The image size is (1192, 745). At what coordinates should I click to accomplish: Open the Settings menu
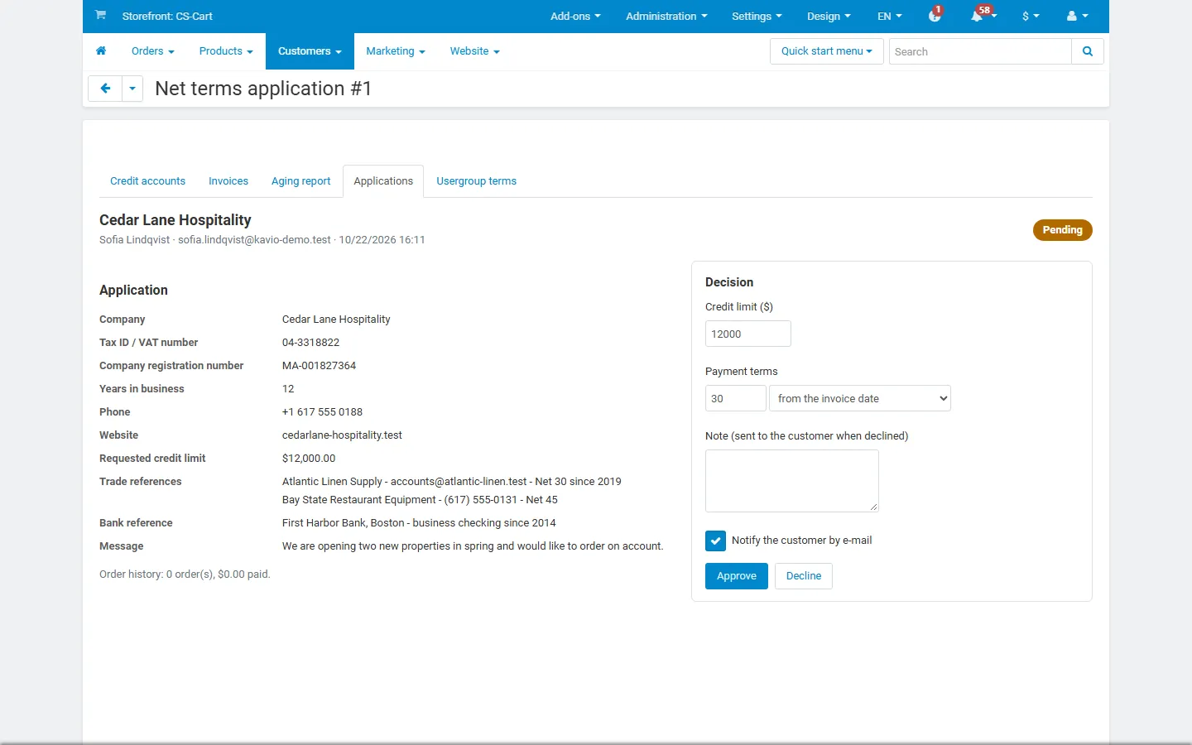coord(757,16)
